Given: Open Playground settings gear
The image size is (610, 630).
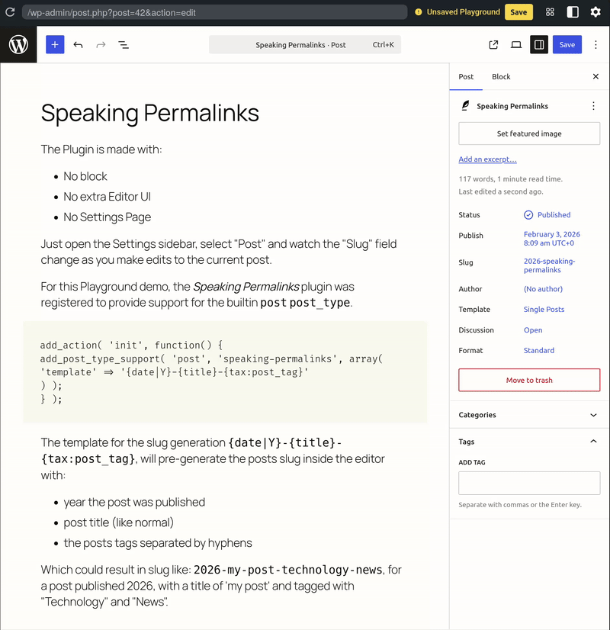Looking at the screenshot, I should point(596,12).
